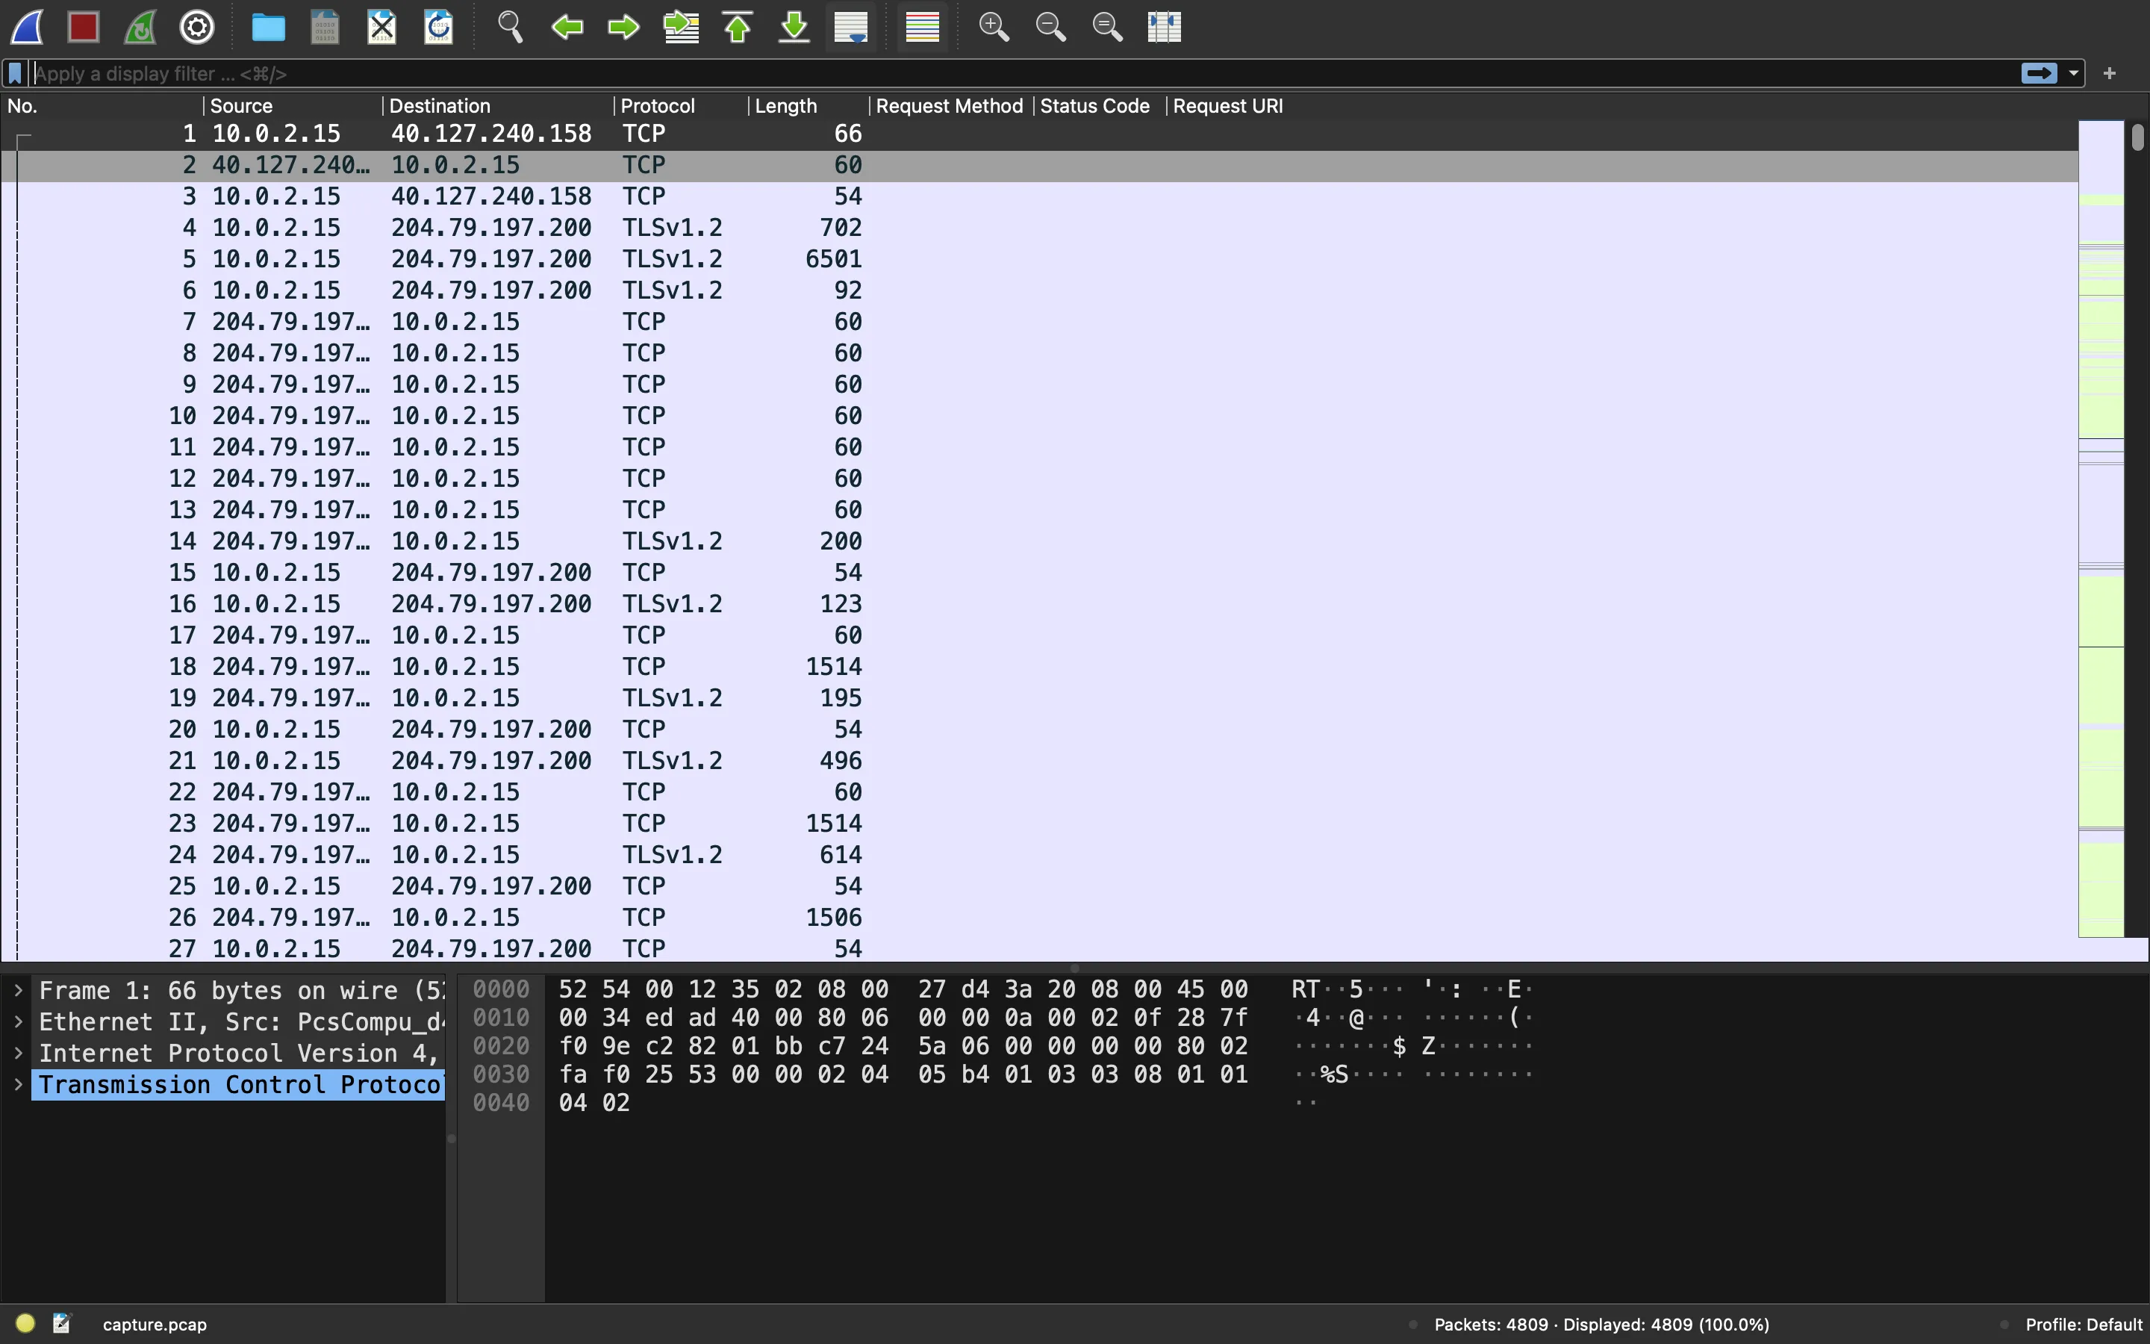Expand Ethernet II details tree
2150x1344 pixels.
(18, 1021)
